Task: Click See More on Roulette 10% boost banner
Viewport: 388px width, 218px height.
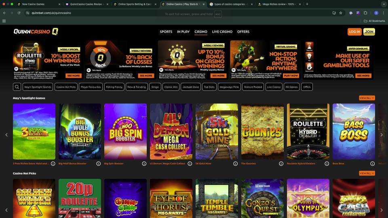Action: (x=74, y=75)
